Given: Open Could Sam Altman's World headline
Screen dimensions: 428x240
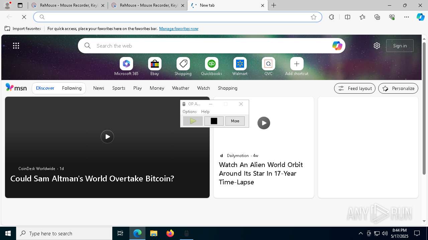Looking at the screenshot, I should pyautogui.click(x=92, y=178).
